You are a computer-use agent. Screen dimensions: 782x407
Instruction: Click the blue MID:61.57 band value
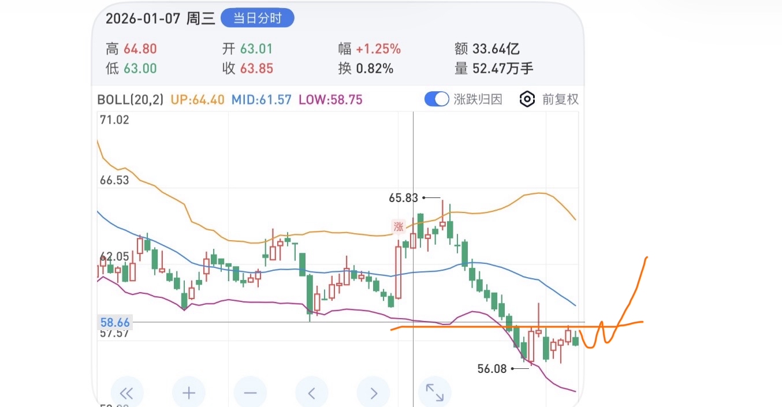pyautogui.click(x=261, y=99)
